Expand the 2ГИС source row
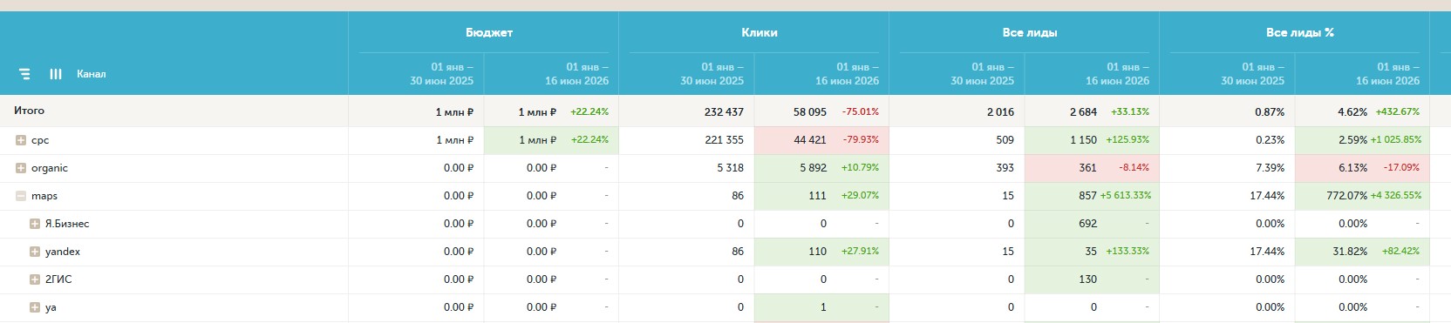The width and height of the screenshot is (1451, 323). coord(35,279)
